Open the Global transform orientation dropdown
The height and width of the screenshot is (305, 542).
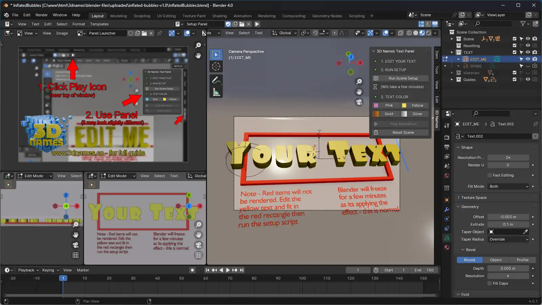point(285,33)
